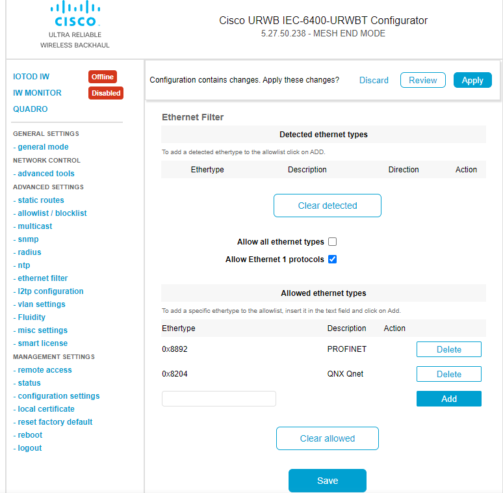The image size is (503, 493).
Task: Click Clear allowed button
Action: pyautogui.click(x=328, y=438)
